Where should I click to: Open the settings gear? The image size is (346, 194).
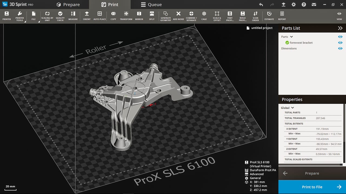pyautogui.click(x=294, y=5)
